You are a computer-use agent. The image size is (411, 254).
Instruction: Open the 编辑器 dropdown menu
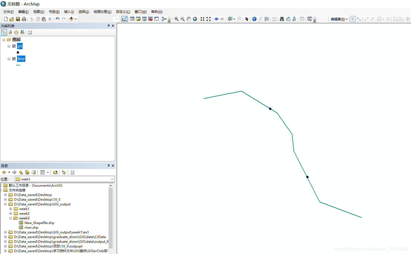(339, 19)
